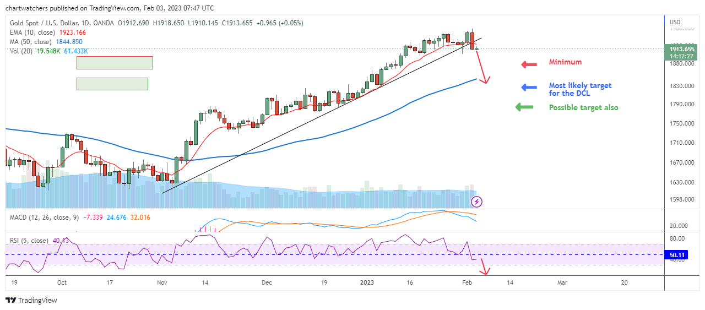Click the 1830.000 price axis label
705x310 pixels.
[681, 86]
